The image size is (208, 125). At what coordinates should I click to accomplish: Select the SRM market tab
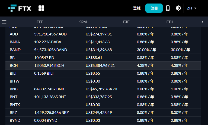83,22
